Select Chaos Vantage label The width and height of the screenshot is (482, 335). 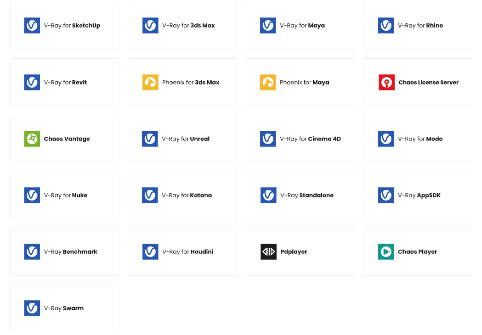(67, 139)
